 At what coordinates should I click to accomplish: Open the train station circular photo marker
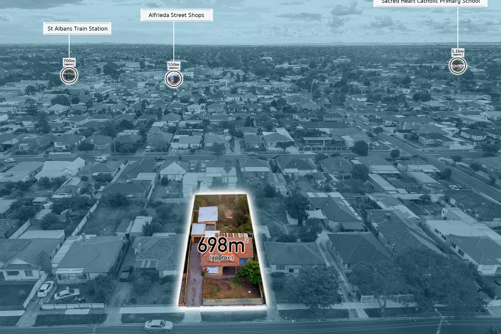pos(69,75)
